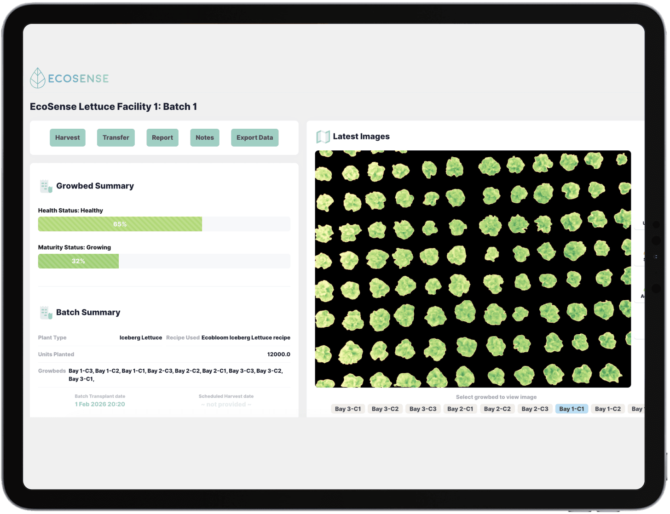Click the Batch Summary clipboard icon
The width and height of the screenshot is (670, 514).
[46, 313]
